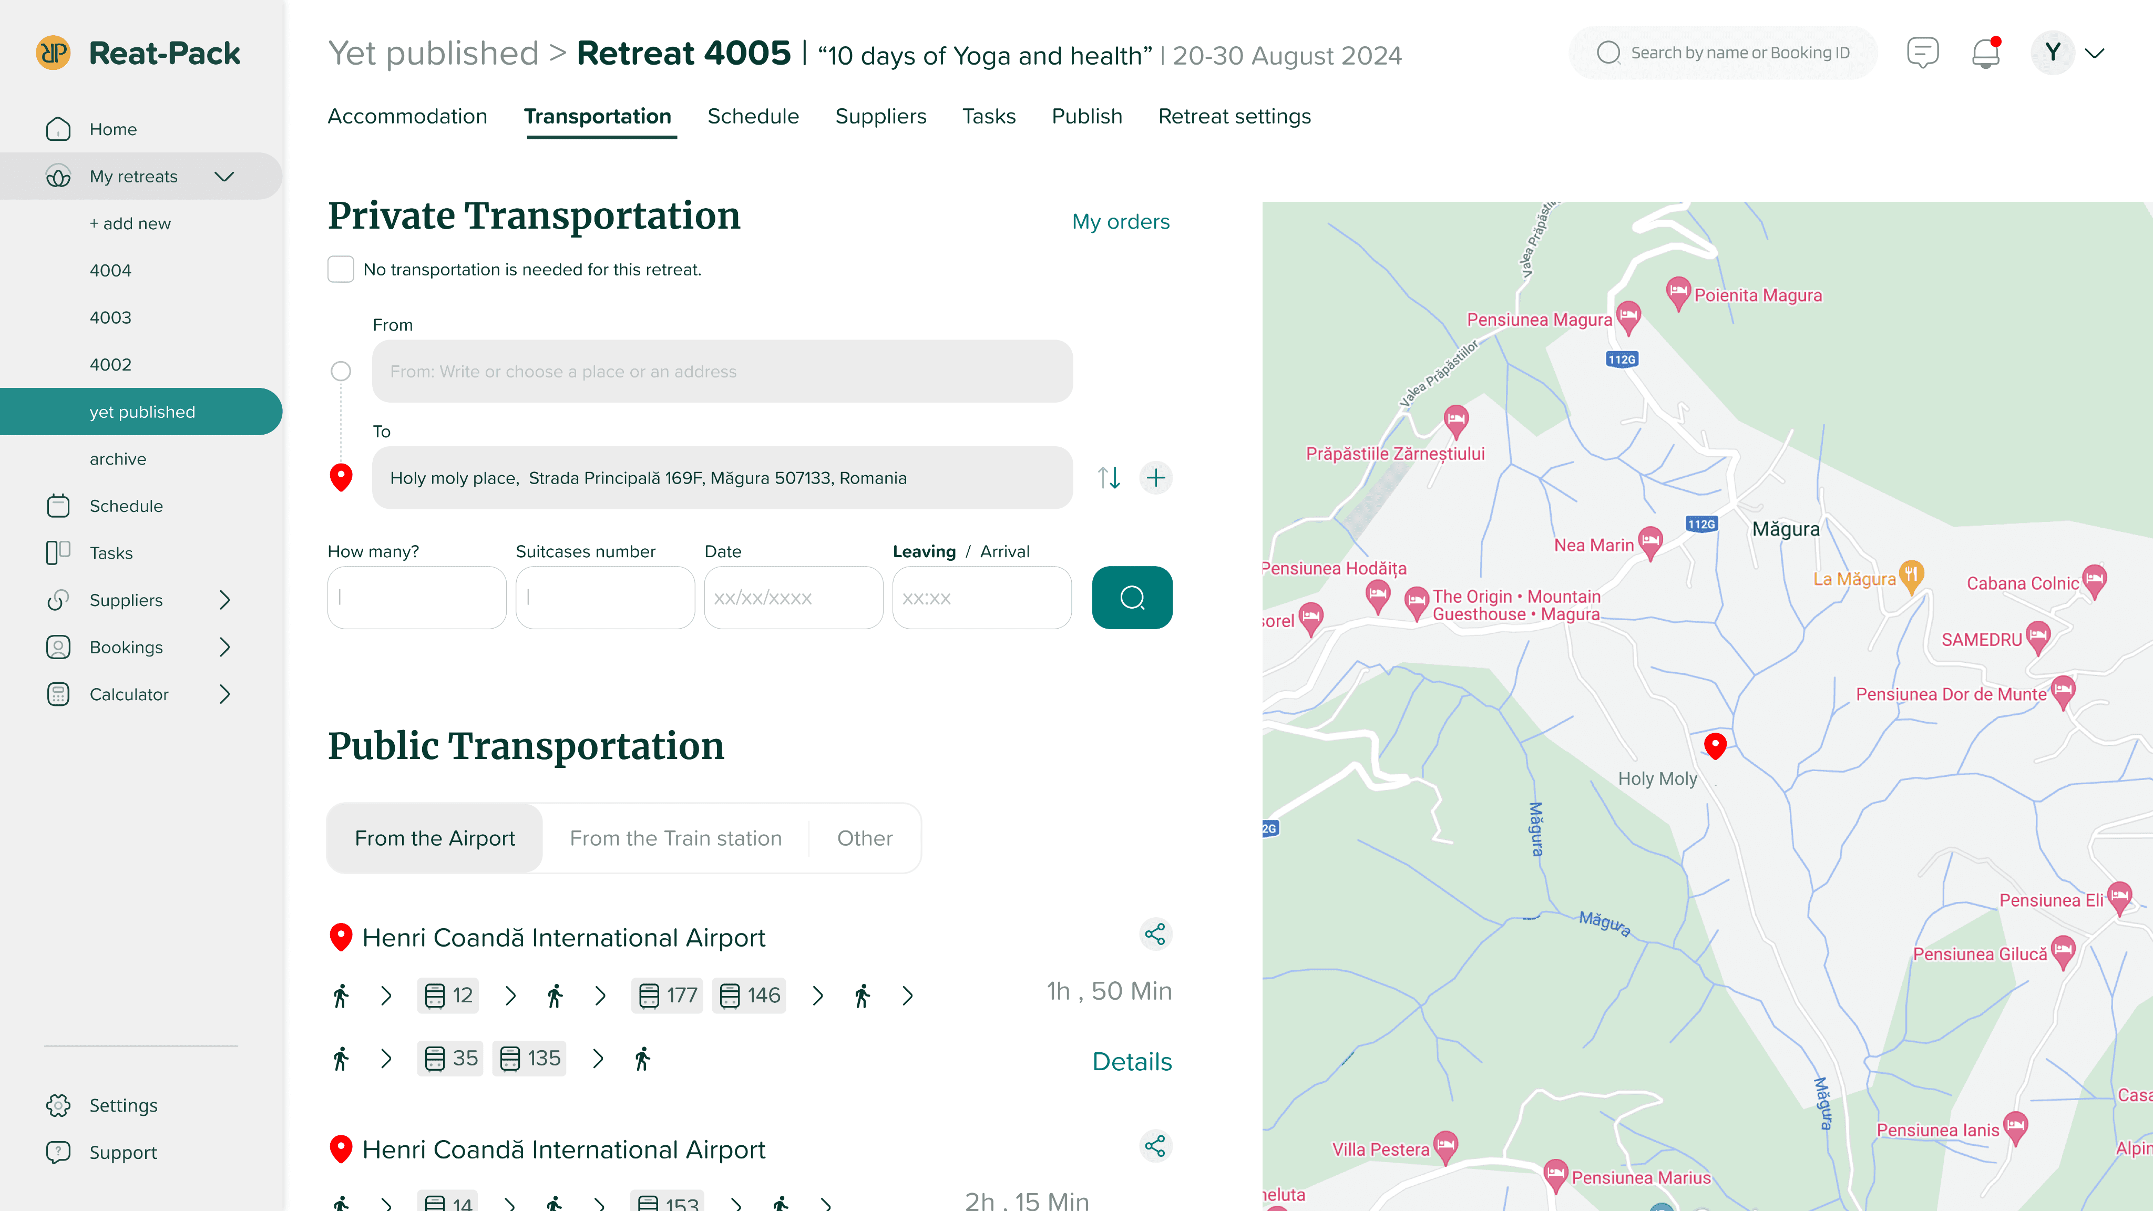Click the swap From/To arrows icon
Viewport: 2153px width, 1211px height.
1109,478
